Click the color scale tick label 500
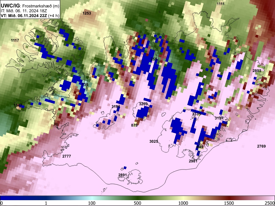 (x=137, y=203)
